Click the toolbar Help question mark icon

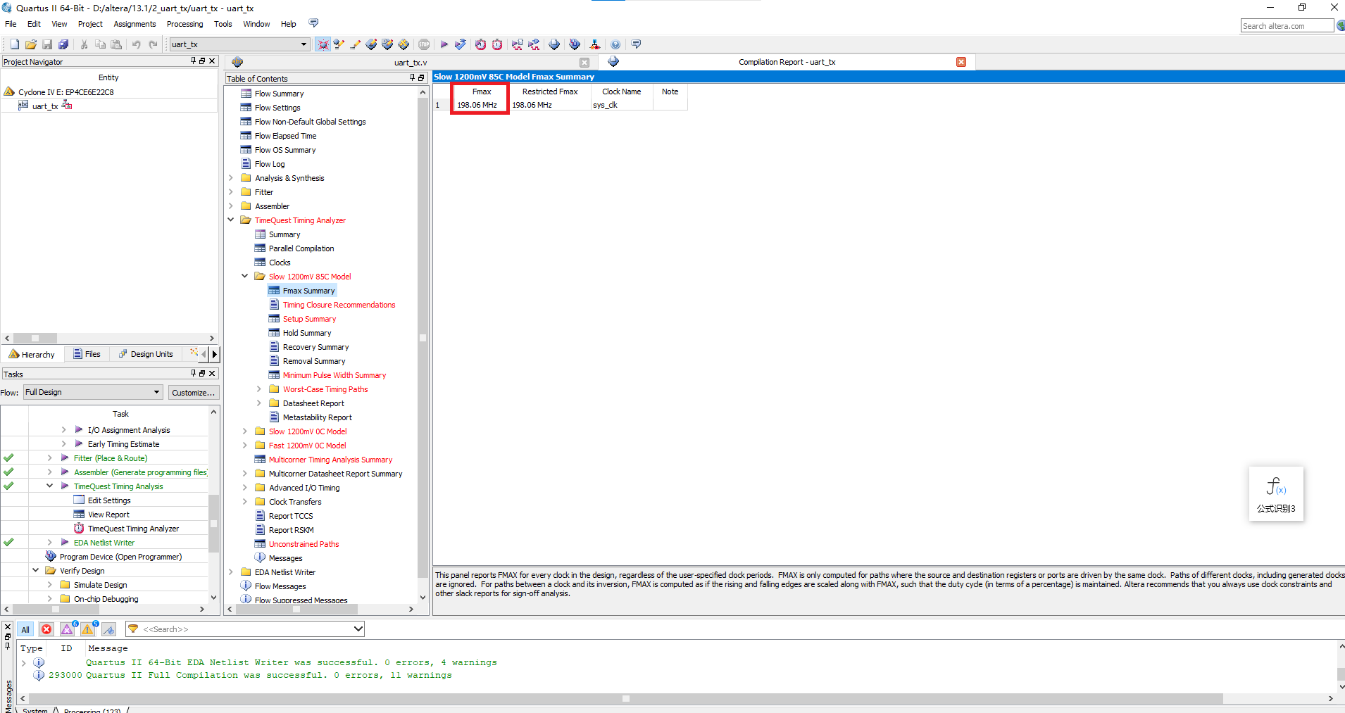coord(615,44)
